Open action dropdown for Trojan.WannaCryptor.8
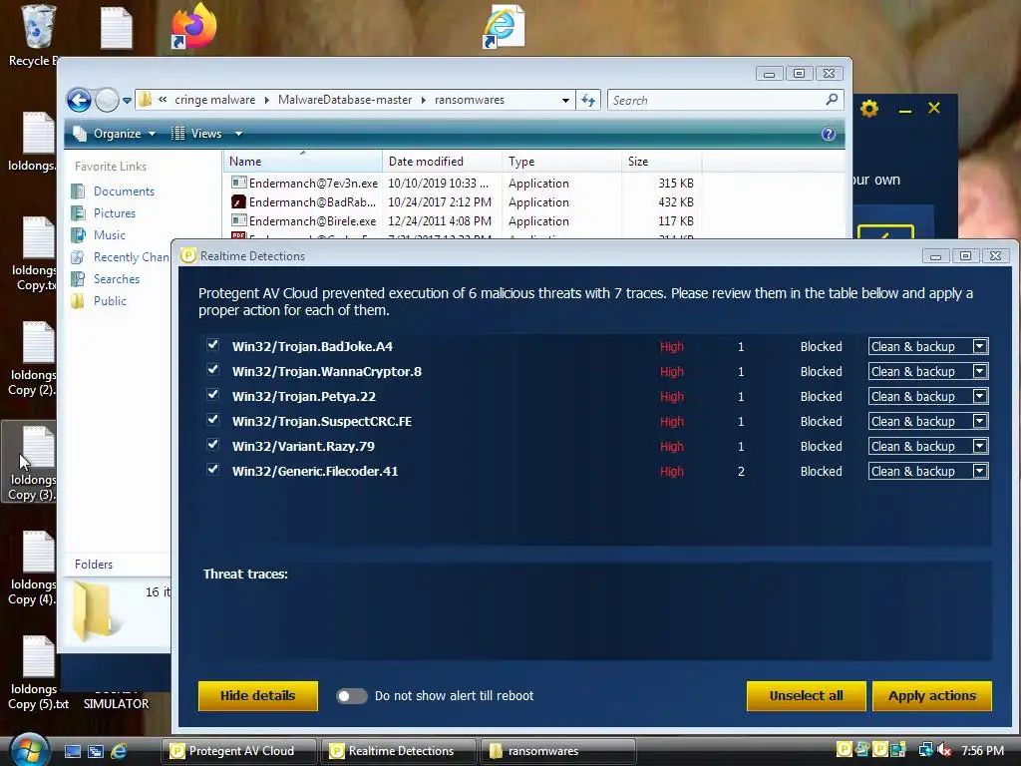Screen dimensions: 1021x766 980,371
